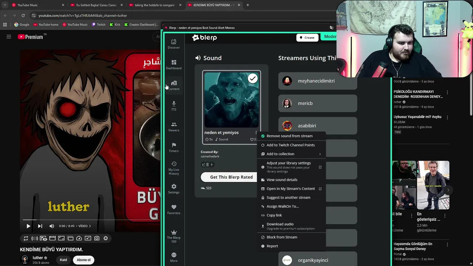Click the Blerp logo
Screen dimensions: 473x266
204,37
